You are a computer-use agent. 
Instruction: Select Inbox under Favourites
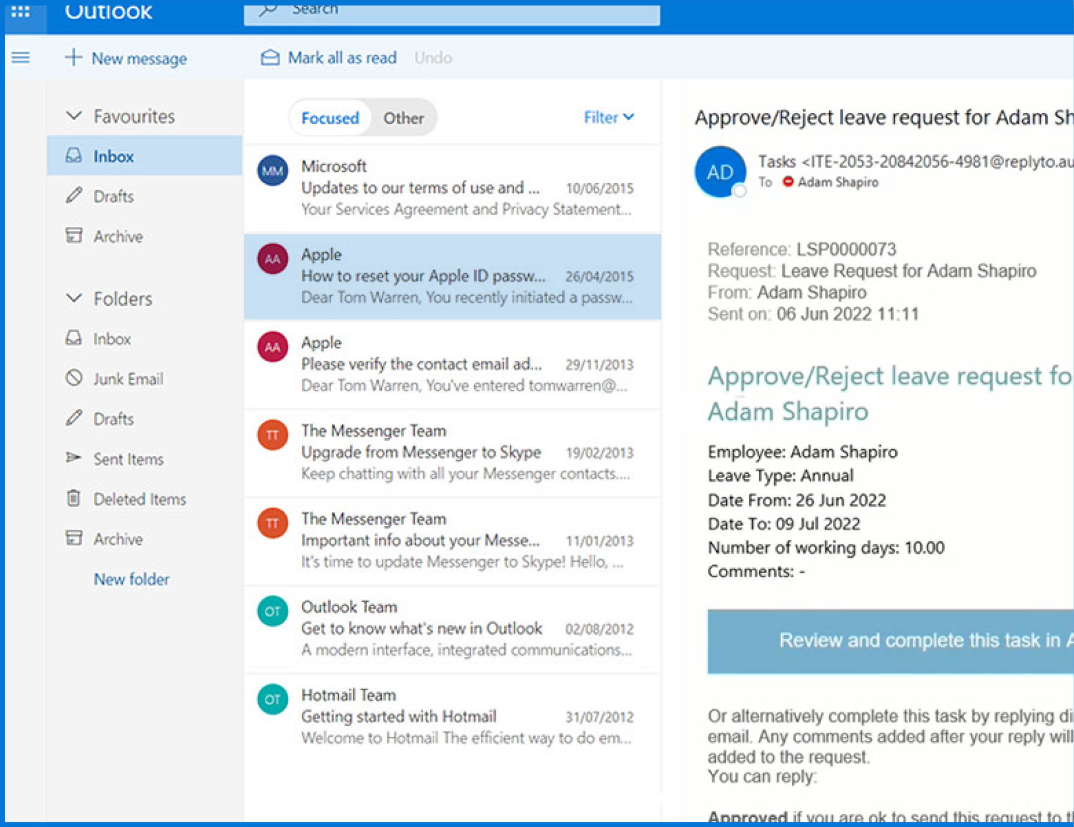point(145,156)
